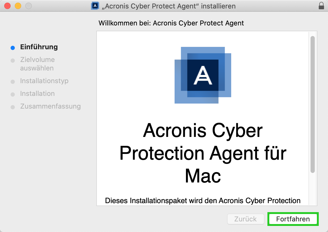Click the lock icon at the top right

321,6
